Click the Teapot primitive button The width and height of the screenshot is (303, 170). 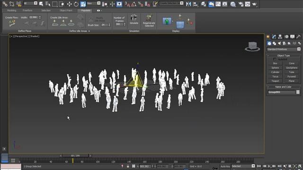pyautogui.click(x=275, y=81)
